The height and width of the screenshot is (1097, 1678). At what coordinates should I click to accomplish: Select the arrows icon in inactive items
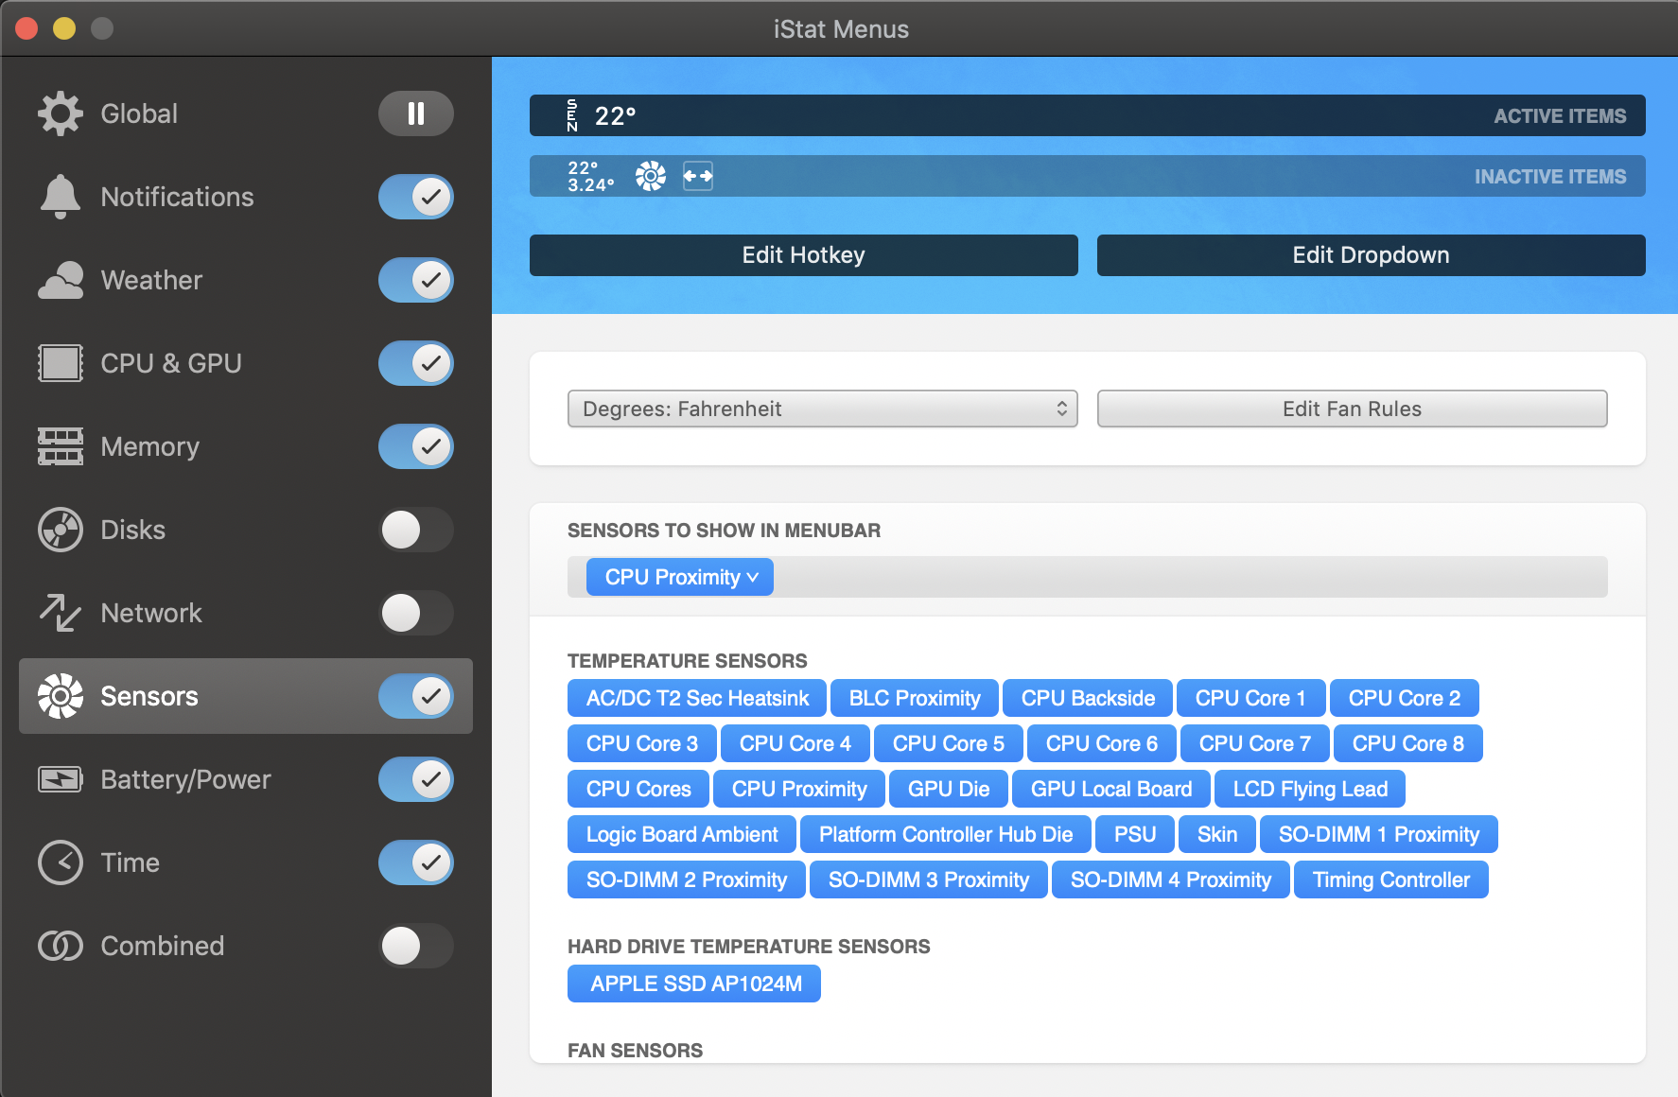point(698,176)
